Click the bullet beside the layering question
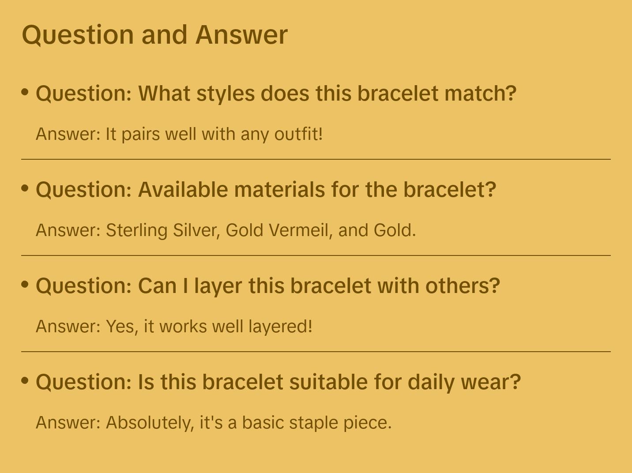 25,284
